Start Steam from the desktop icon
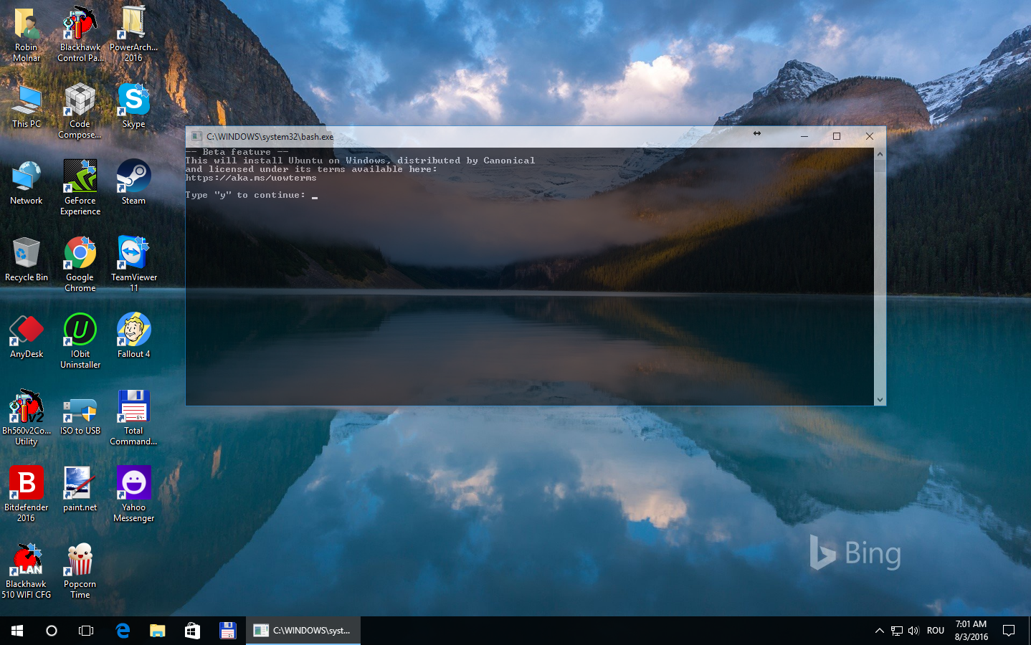The image size is (1031, 645). (133, 183)
